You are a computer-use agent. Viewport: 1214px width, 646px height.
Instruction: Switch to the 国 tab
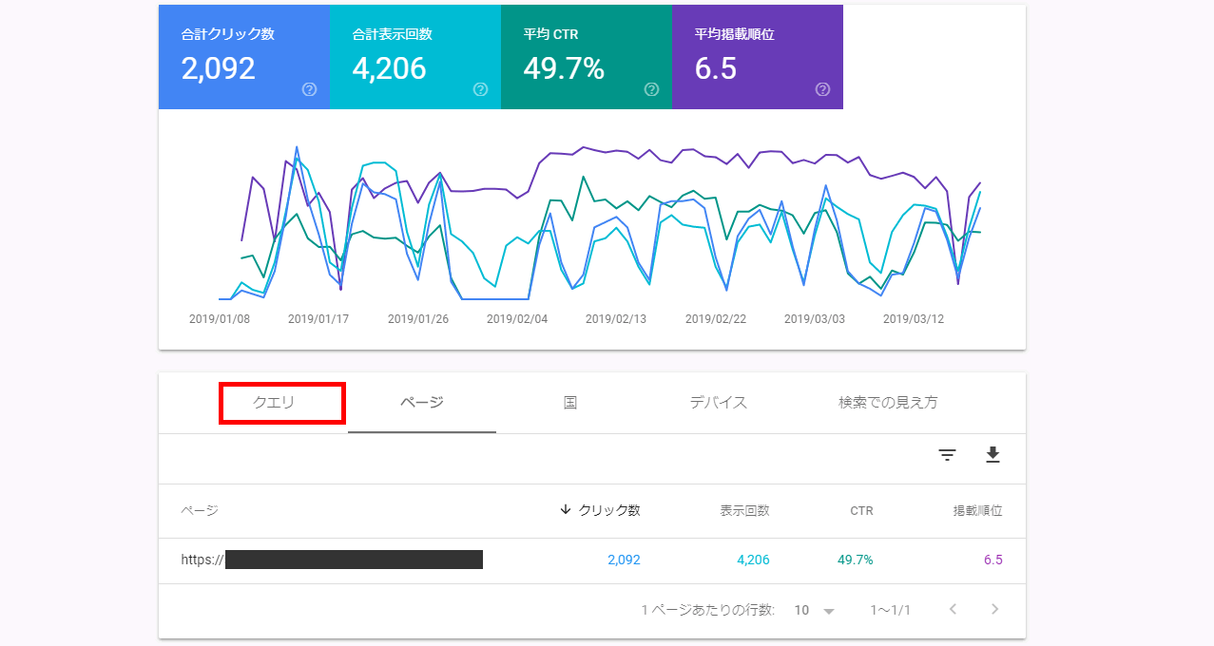coord(570,403)
